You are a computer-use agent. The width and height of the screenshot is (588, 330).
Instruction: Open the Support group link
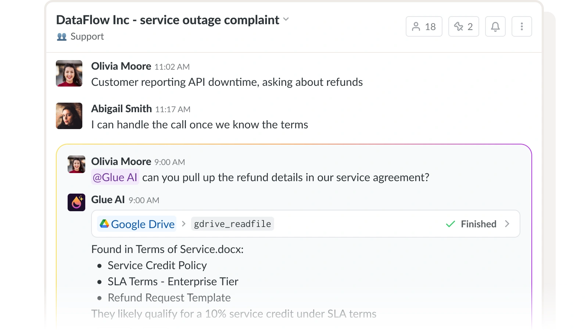[87, 36]
